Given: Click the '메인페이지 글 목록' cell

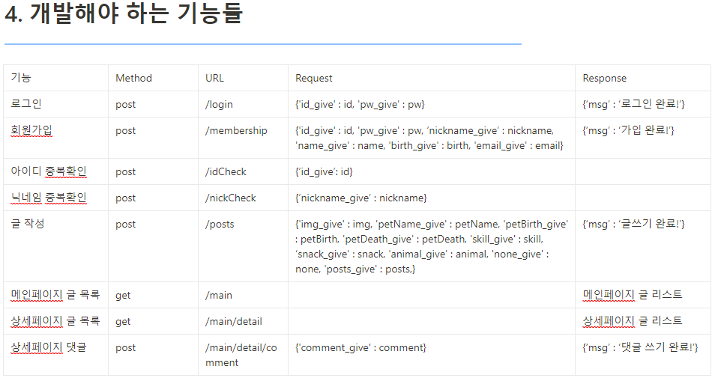Looking at the screenshot, I should coord(55,295).
